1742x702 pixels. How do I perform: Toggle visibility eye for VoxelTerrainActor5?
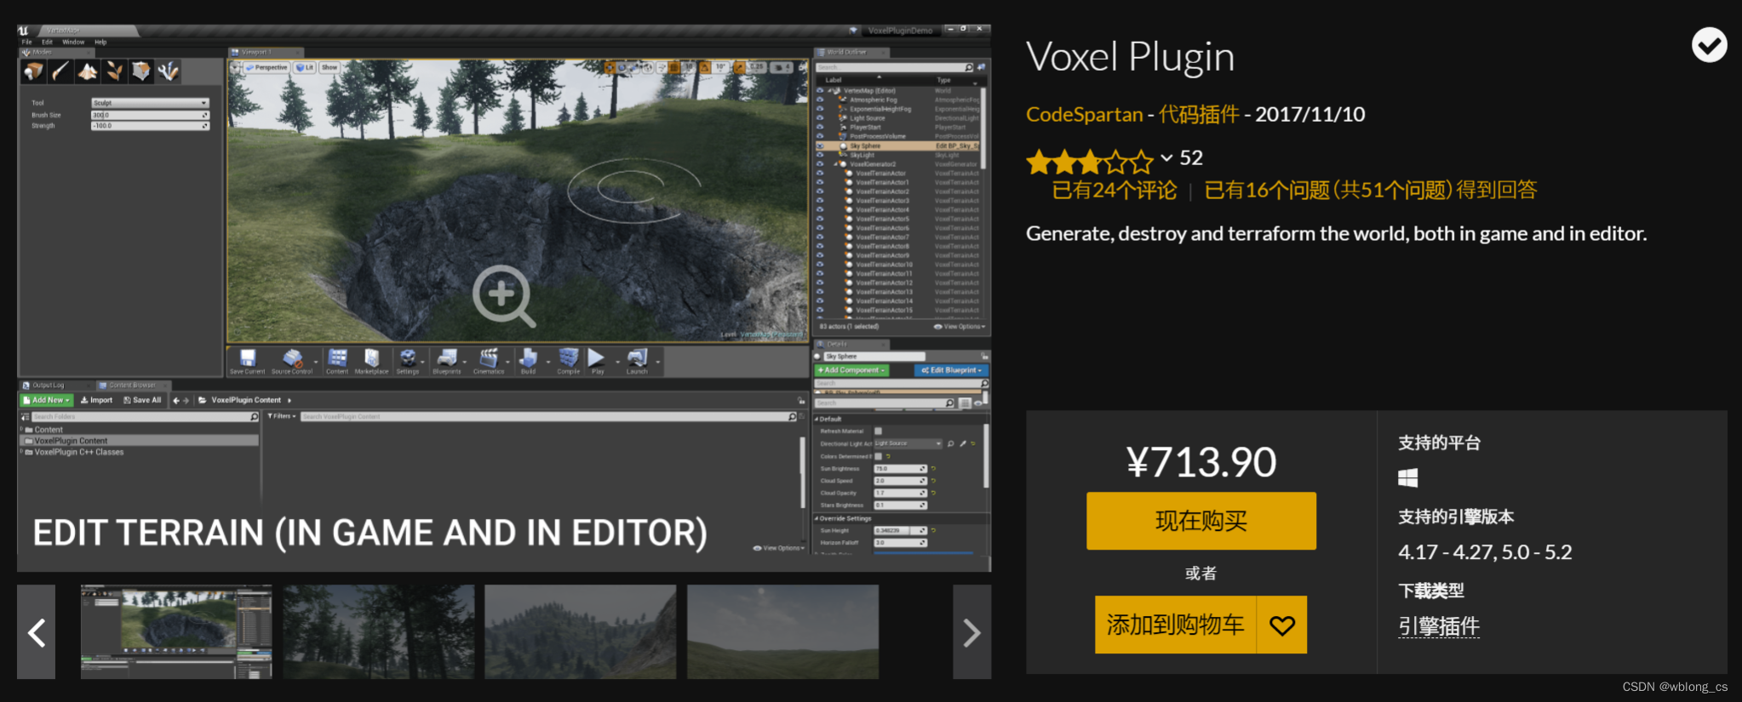(820, 219)
